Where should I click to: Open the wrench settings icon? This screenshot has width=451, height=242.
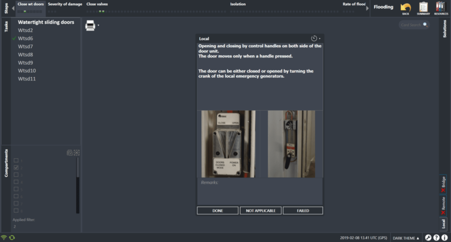[428, 237]
